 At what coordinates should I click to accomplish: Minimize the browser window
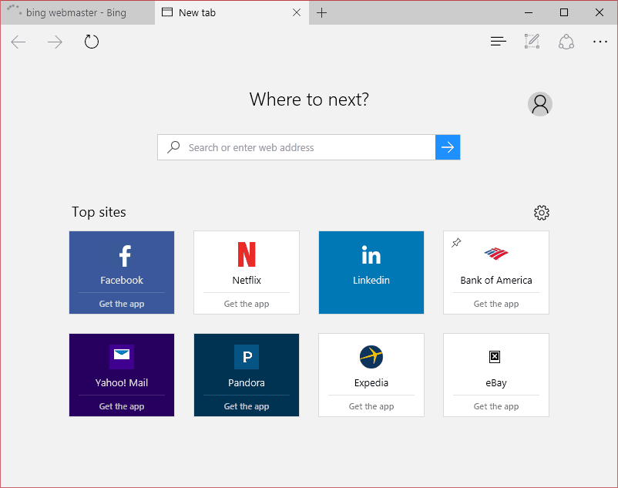coord(529,12)
